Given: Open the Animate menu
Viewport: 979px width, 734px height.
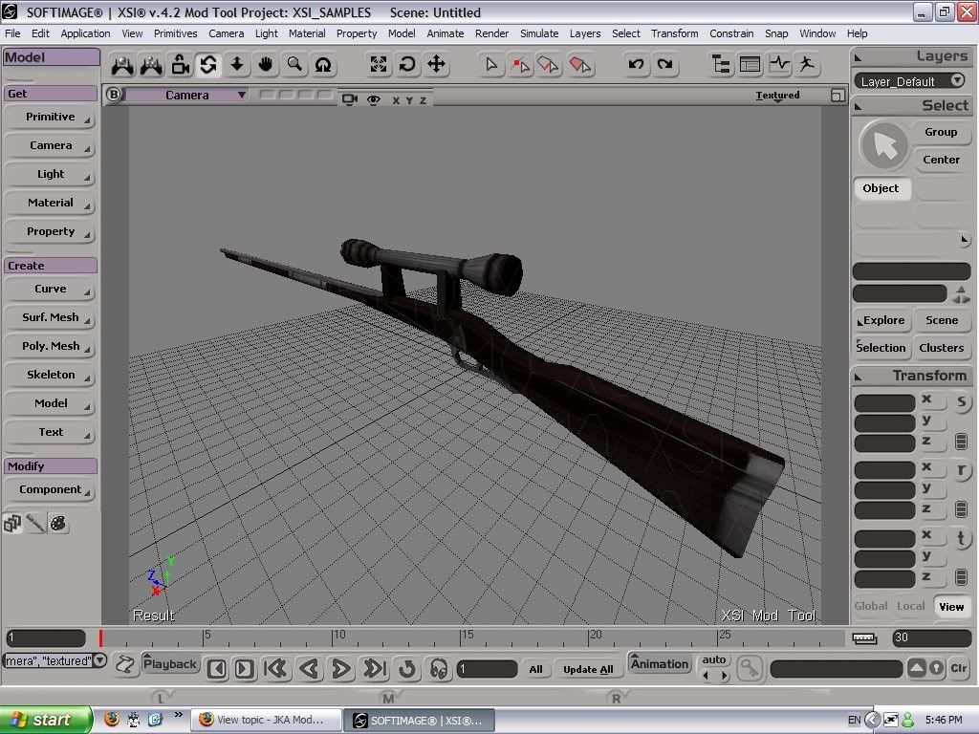Looking at the screenshot, I should pos(445,33).
